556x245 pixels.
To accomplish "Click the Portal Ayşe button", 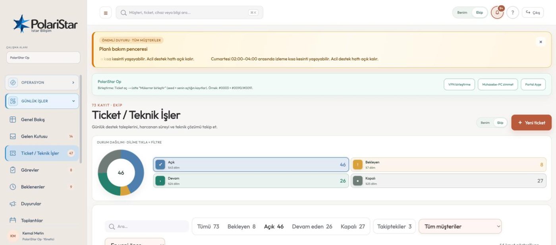I will pyautogui.click(x=533, y=84).
